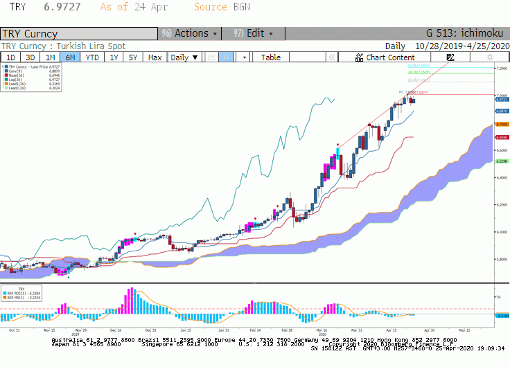
Task: Select the 1D range toggle
Action: coord(10,57)
